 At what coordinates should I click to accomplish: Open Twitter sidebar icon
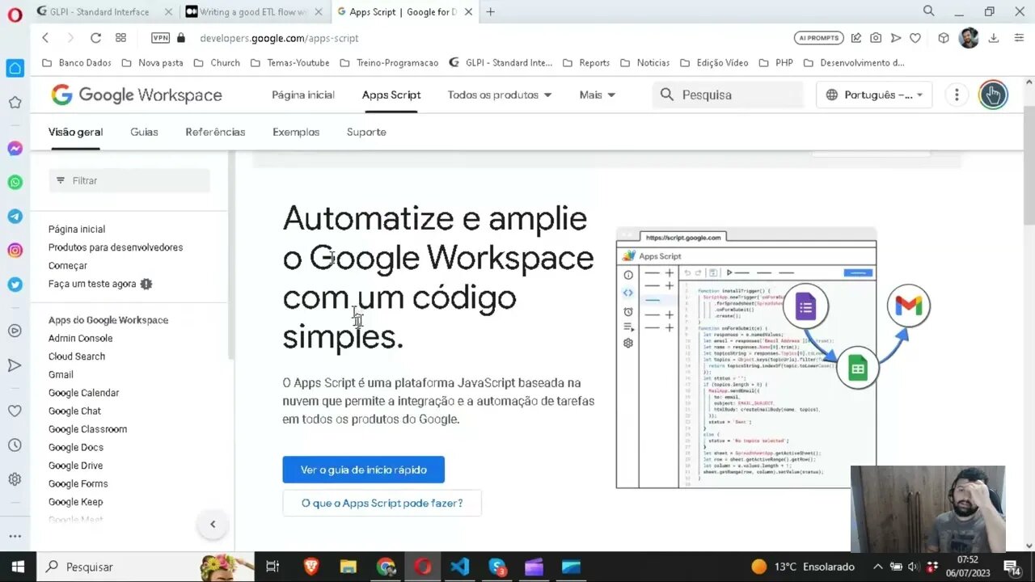tap(15, 285)
